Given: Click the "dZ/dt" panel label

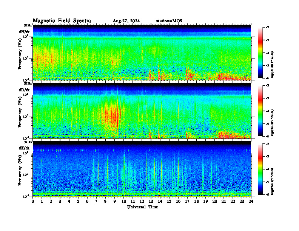Looking at the screenshot, I should point(24,148).
